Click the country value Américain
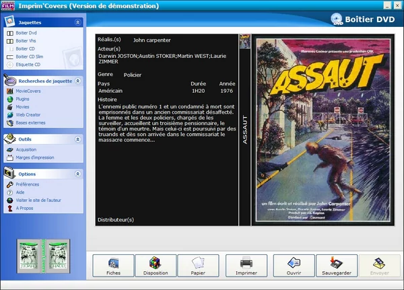404x290 pixels. (110, 91)
